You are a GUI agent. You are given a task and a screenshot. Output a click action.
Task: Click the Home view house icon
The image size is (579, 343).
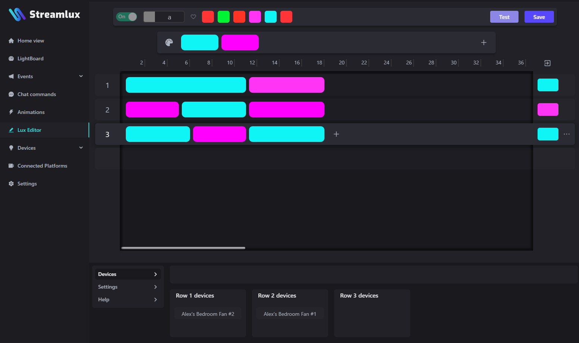pos(11,40)
